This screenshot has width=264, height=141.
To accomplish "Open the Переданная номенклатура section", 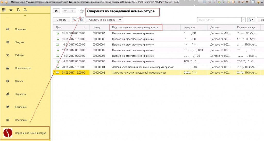I will tap(25, 133).
